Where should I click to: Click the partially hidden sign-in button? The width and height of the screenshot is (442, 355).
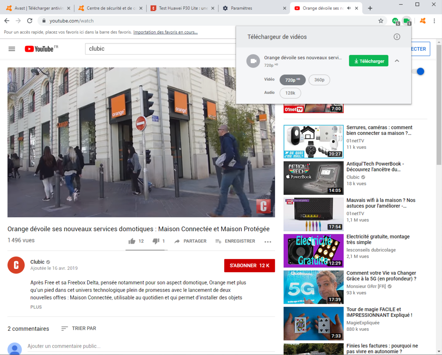coord(421,49)
